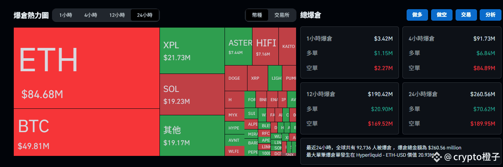Open the 分析 button
This screenshot has height=167, width=503.
coord(490,15)
